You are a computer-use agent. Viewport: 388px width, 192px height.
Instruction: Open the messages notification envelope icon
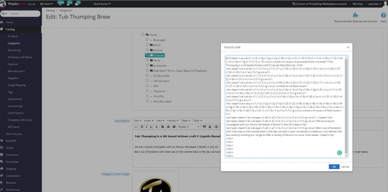(x=78, y=3)
